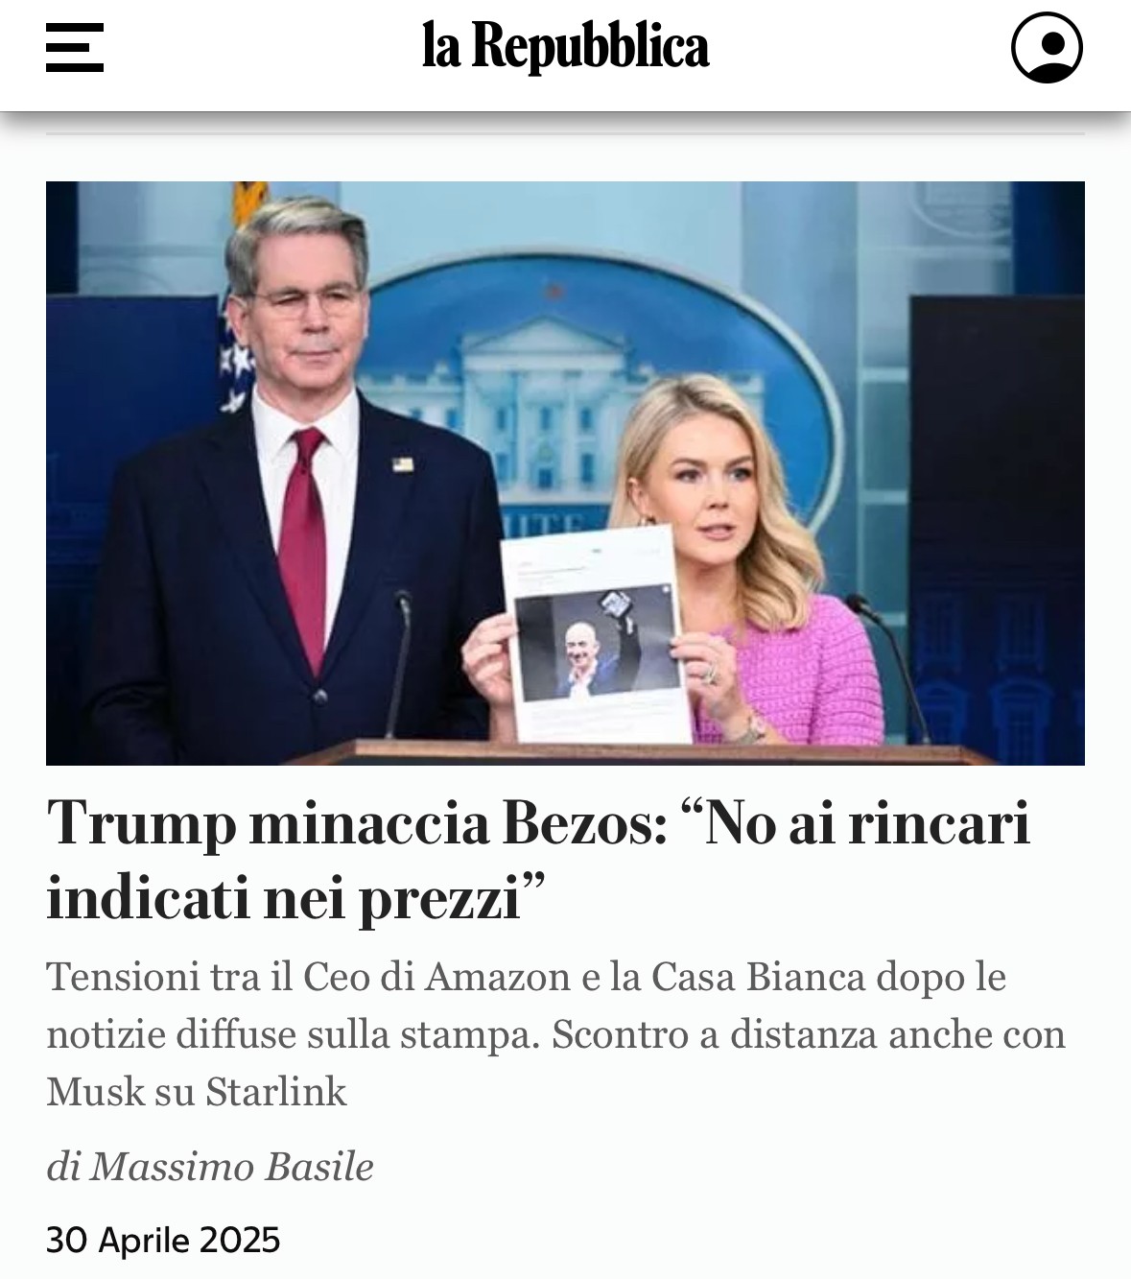The height and width of the screenshot is (1279, 1131).
Task: Select the 30 Aprile 2025 date
Action: (163, 1240)
